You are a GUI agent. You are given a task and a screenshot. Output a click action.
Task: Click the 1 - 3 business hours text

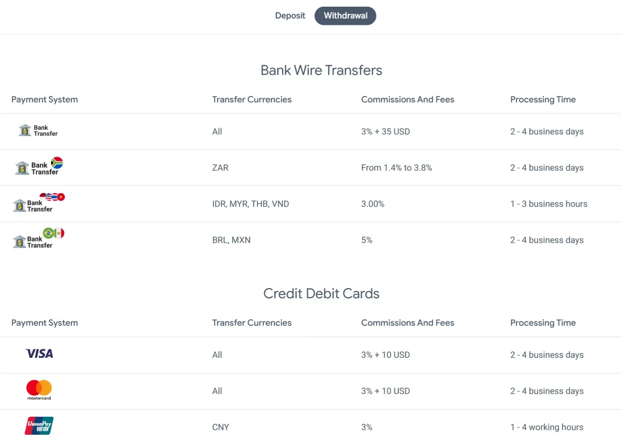click(548, 204)
